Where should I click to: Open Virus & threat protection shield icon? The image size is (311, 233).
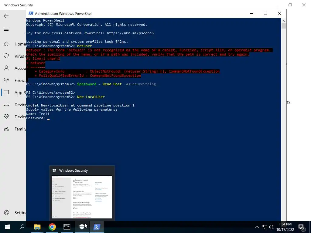click(x=6, y=56)
